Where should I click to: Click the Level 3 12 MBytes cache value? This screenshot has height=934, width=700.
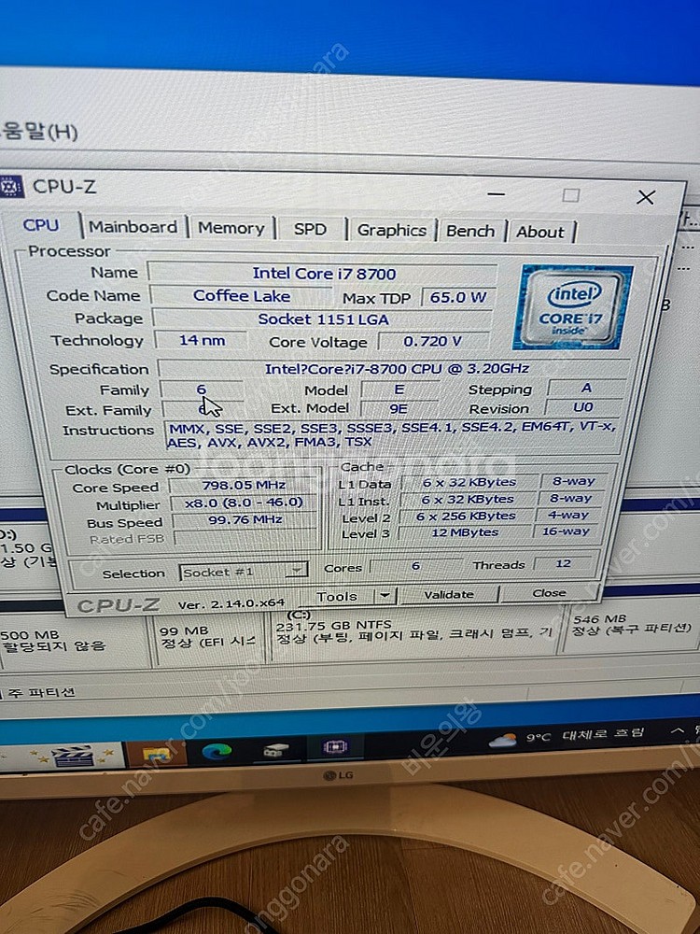(464, 532)
